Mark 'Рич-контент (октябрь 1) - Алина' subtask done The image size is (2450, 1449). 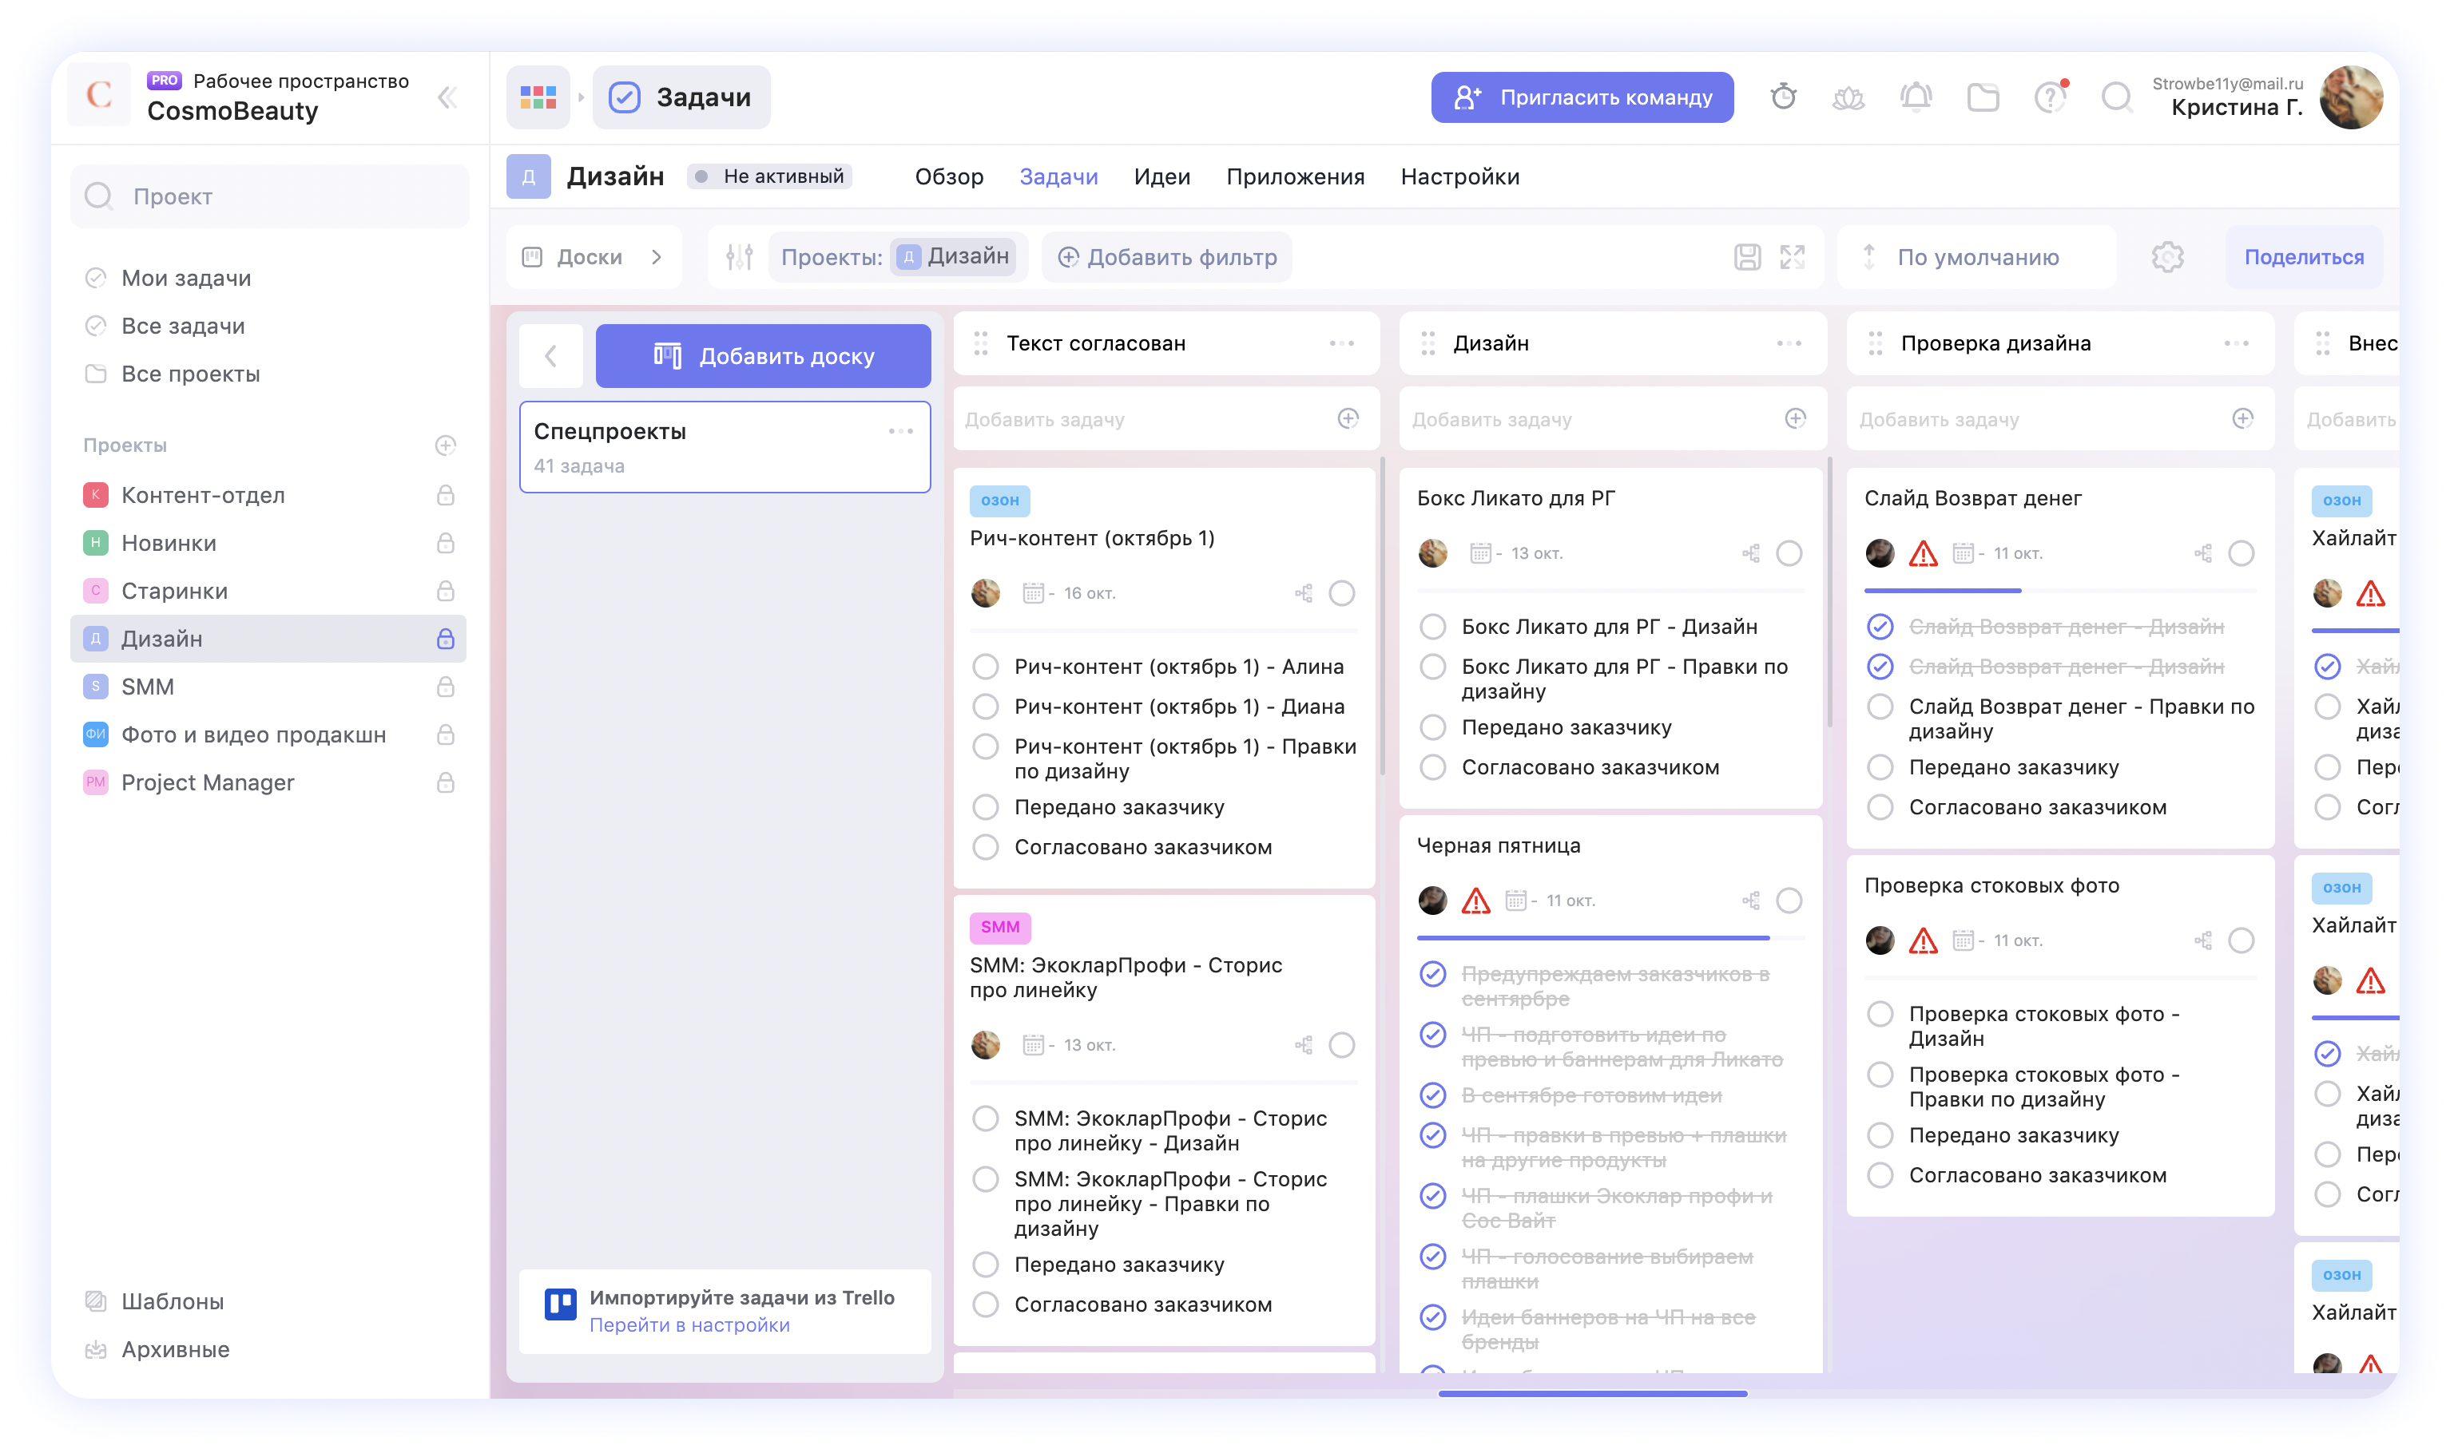pyautogui.click(x=986, y=667)
